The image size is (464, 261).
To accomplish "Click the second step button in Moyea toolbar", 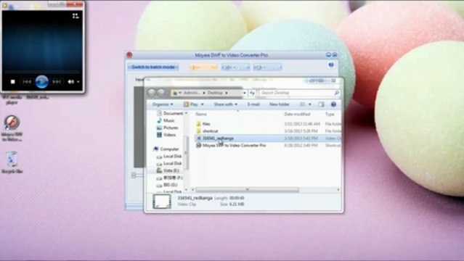I will pyautogui.click(x=235, y=67).
